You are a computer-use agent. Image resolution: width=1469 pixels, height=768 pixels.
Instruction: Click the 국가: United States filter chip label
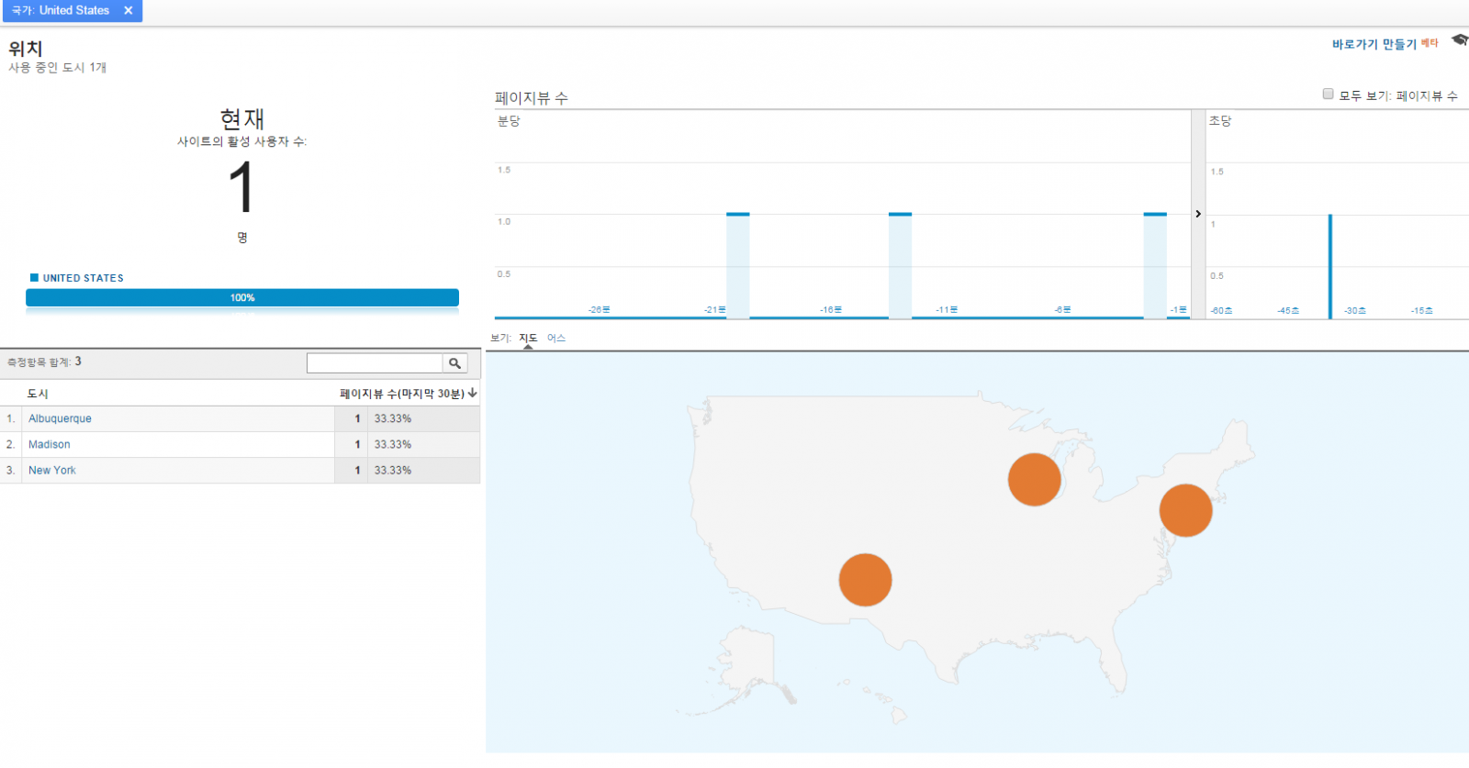61,11
